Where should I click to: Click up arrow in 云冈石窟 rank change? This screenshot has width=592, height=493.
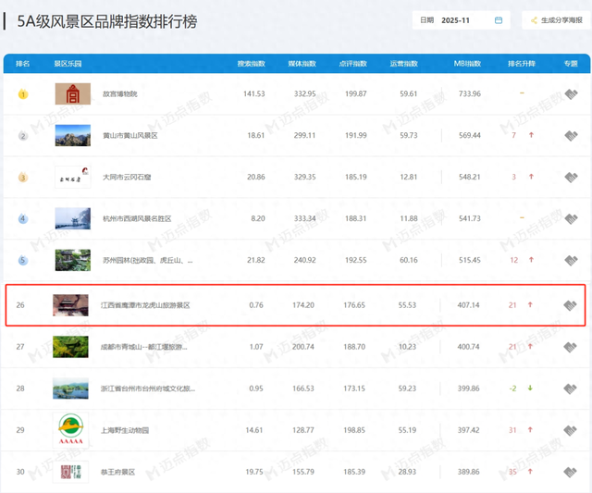tap(531, 177)
